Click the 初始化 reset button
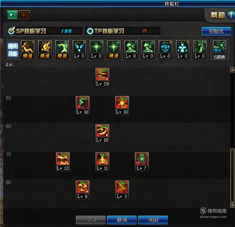Image resolution: width=235 pixels, height=227 pixels. [216, 31]
